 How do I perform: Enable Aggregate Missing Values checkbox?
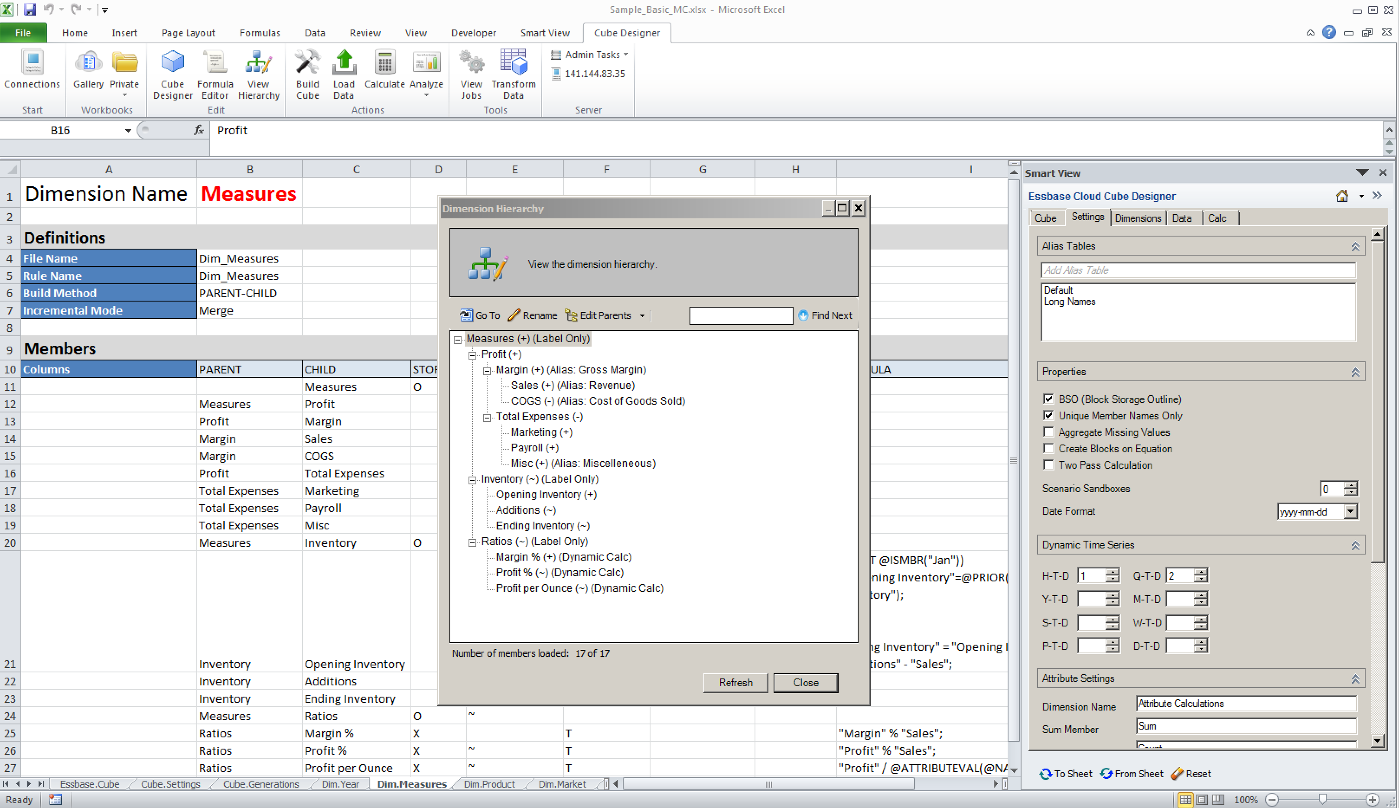pos(1049,432)
